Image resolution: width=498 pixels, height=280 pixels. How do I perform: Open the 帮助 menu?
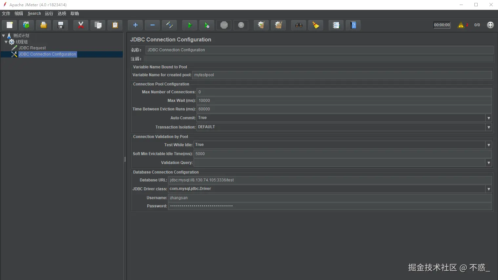[74, 13]
